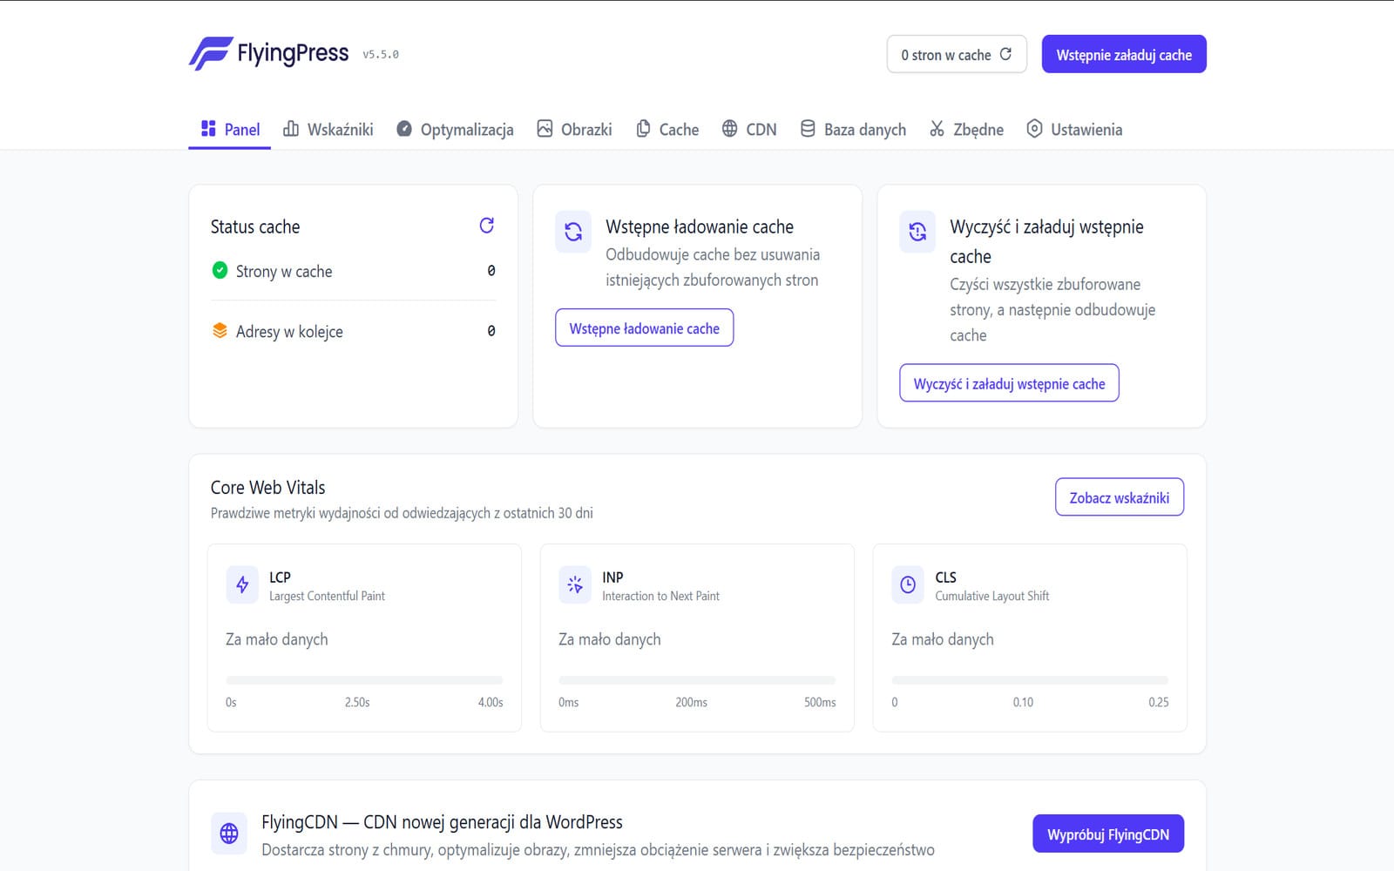
Task: Go to the Ustawienia tab
Action: pos(1074,130)
